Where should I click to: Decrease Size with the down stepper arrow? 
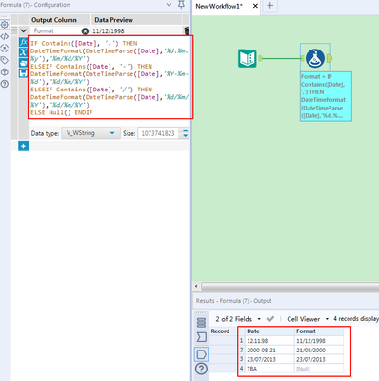tap(186, 136)
